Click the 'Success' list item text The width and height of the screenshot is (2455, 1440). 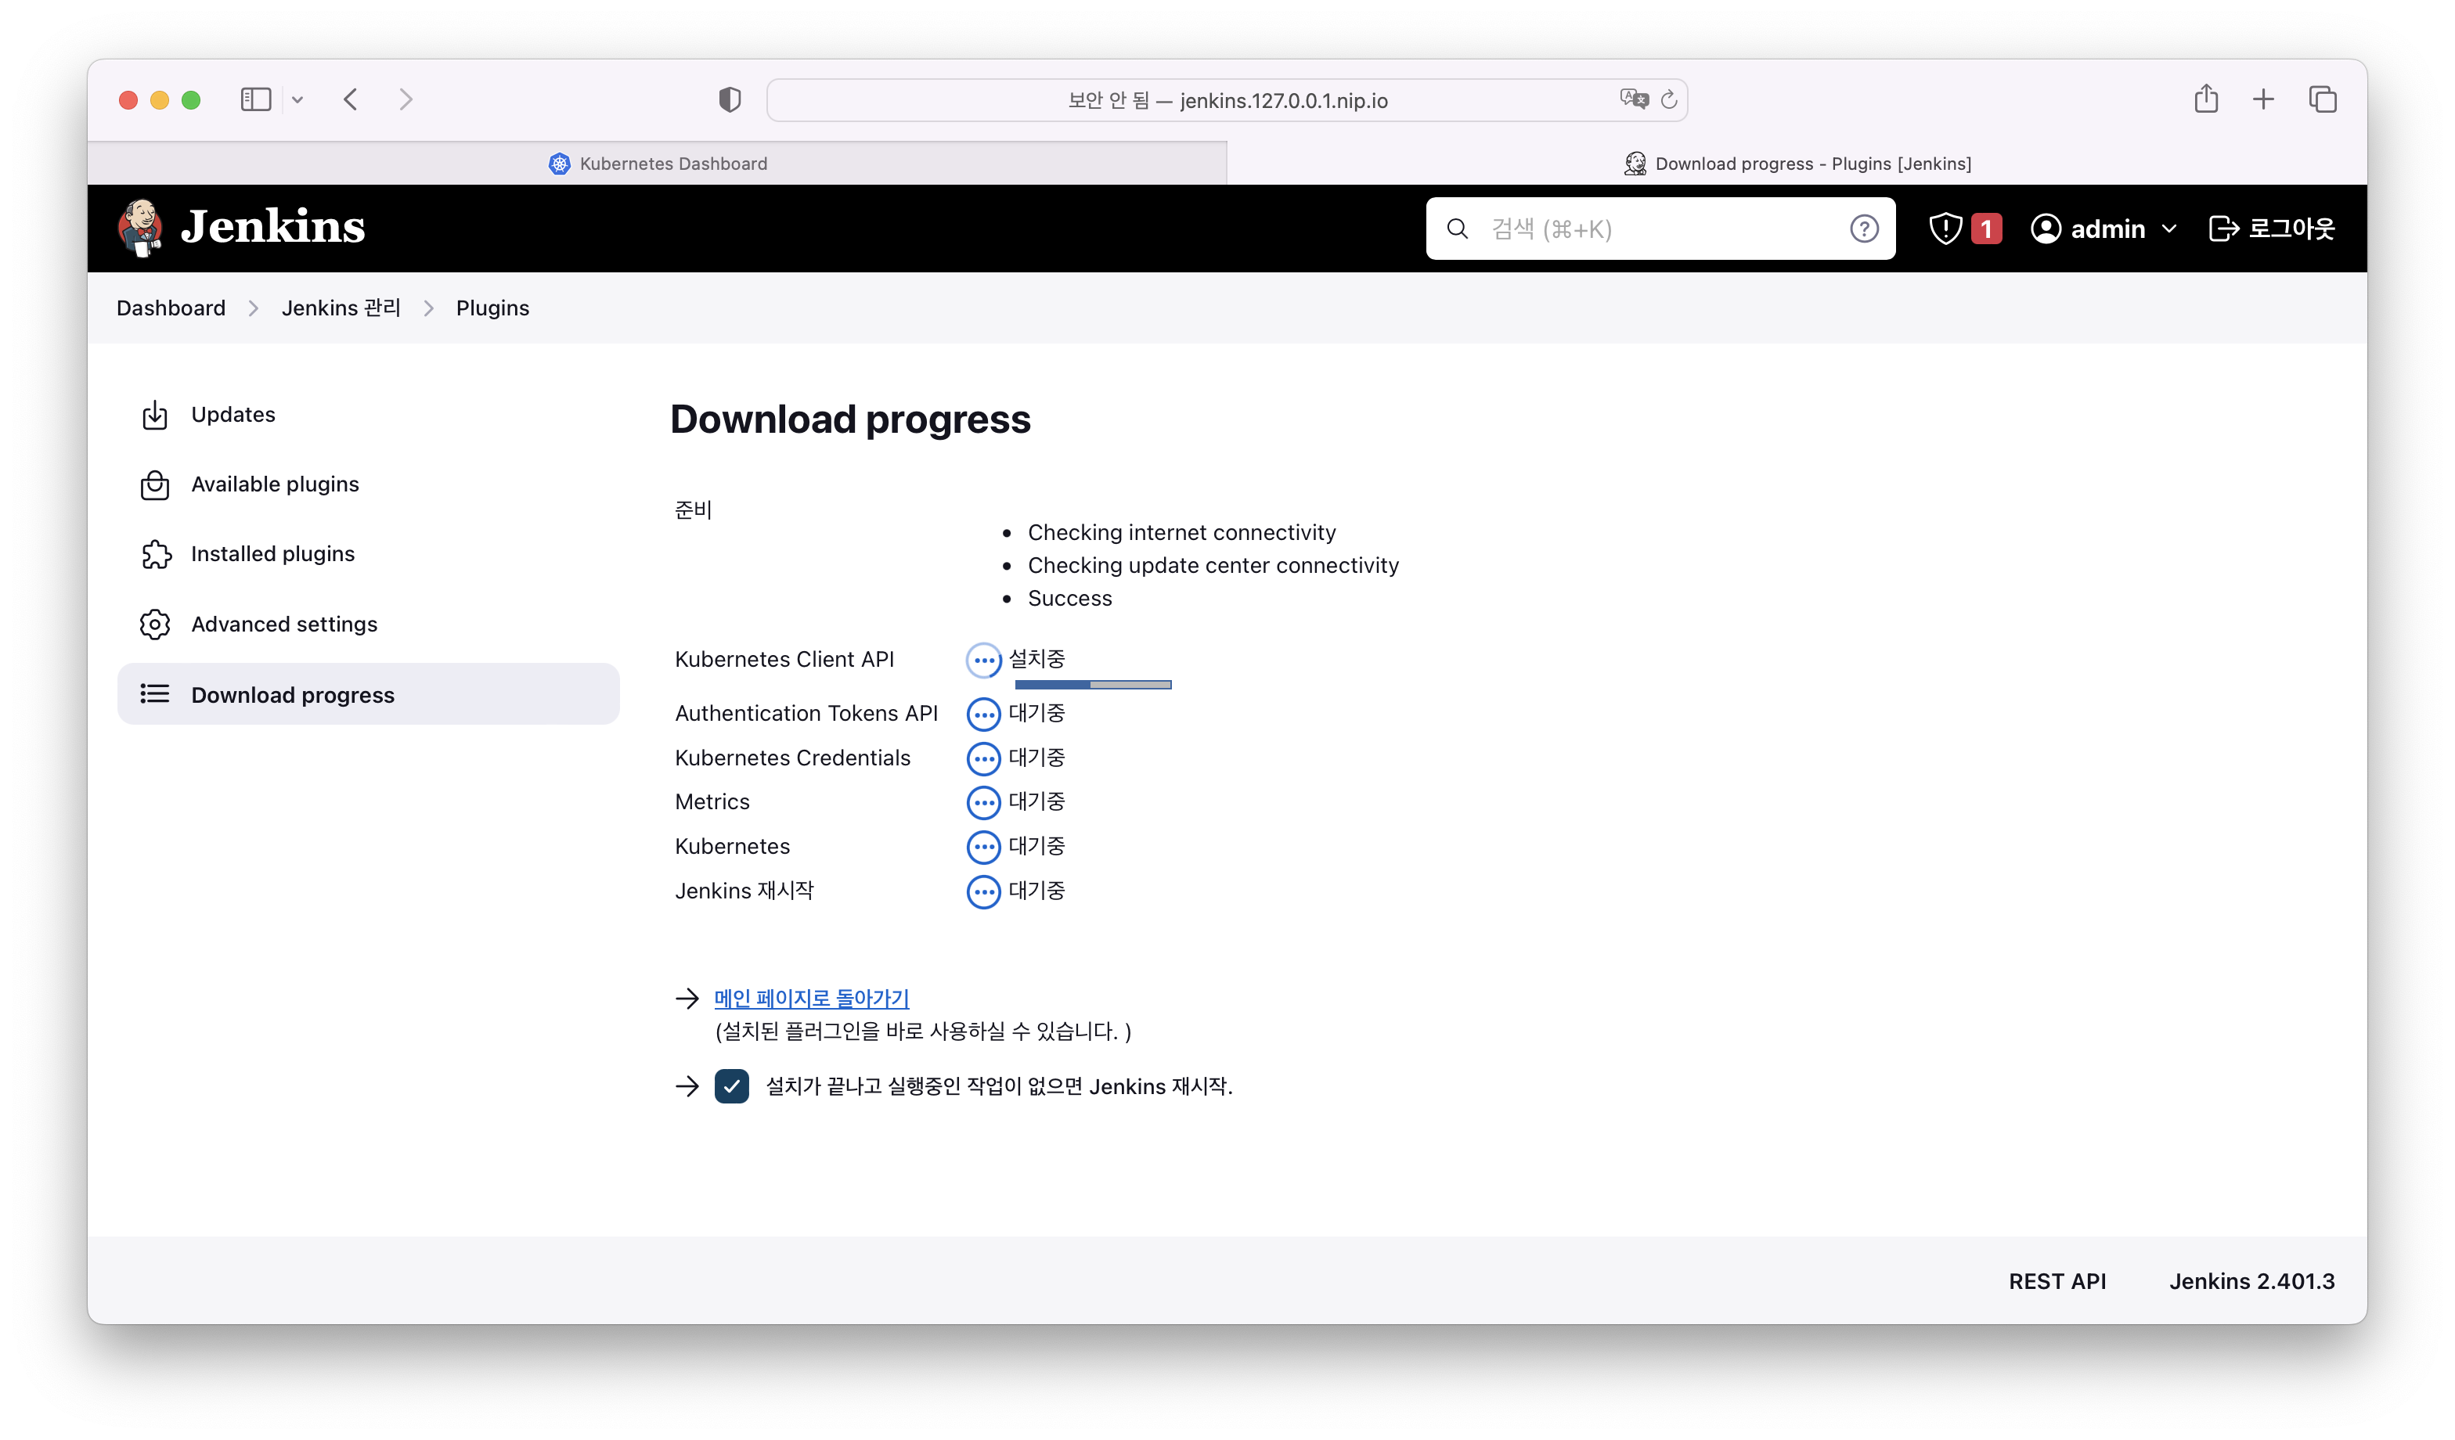1069,599
